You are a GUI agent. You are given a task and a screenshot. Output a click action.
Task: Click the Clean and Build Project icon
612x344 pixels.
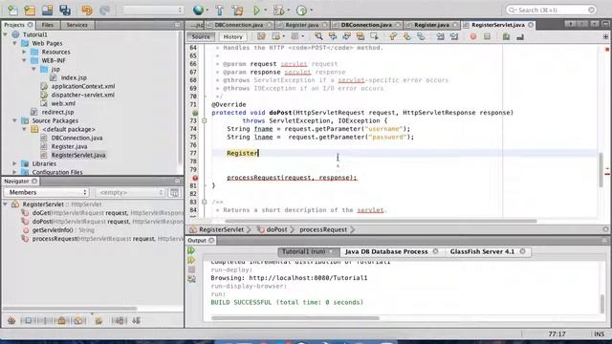[237, 10]
